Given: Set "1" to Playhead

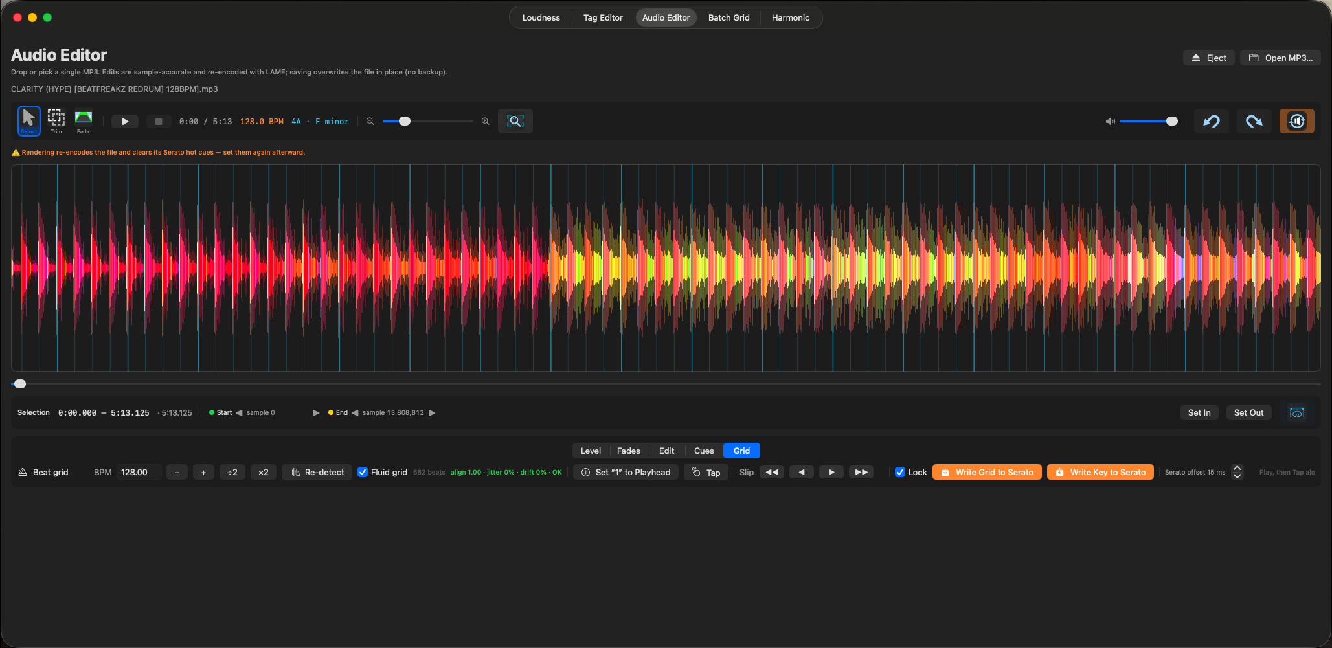Looking at the screenshot, I should click(626, 472).
